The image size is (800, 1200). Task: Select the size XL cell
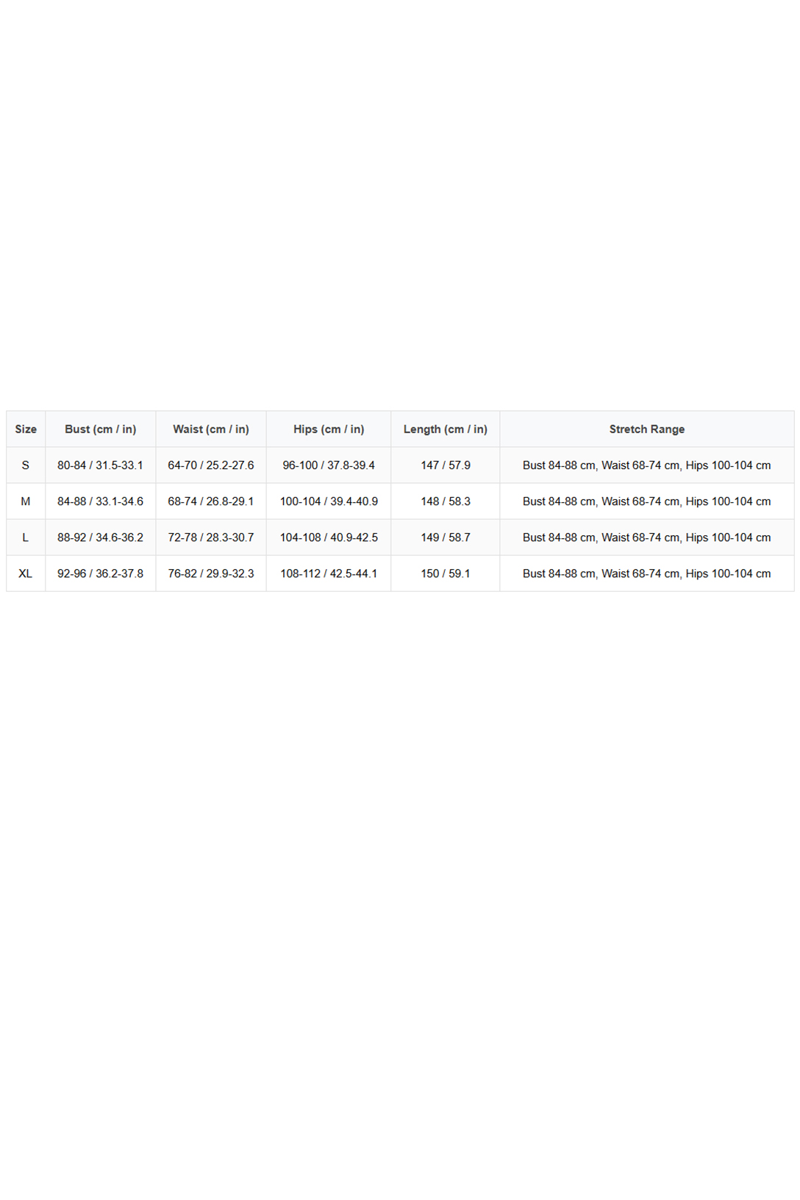[x=26, y=574]
